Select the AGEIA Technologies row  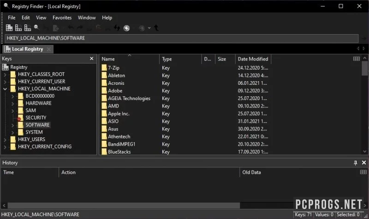[x=185, y=98]
